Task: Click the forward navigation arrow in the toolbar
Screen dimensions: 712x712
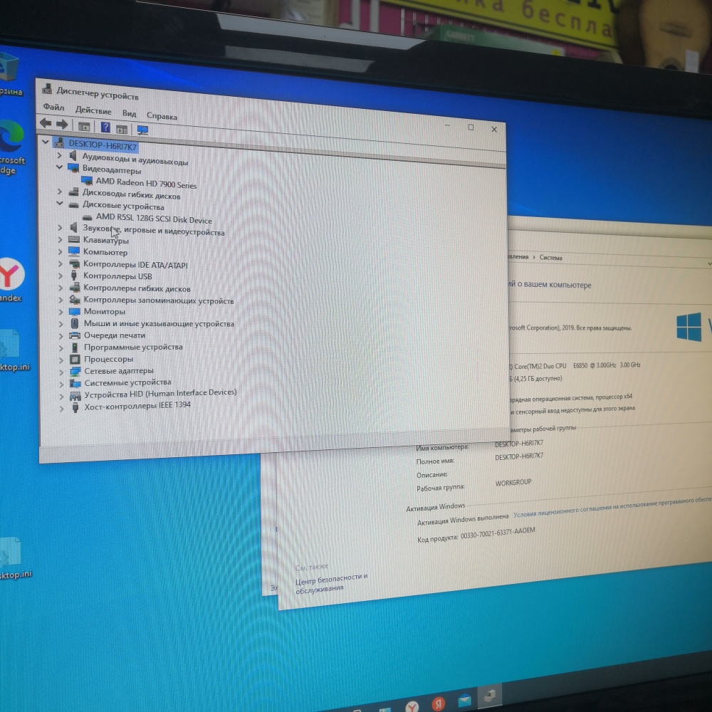Action: (62, 126)
